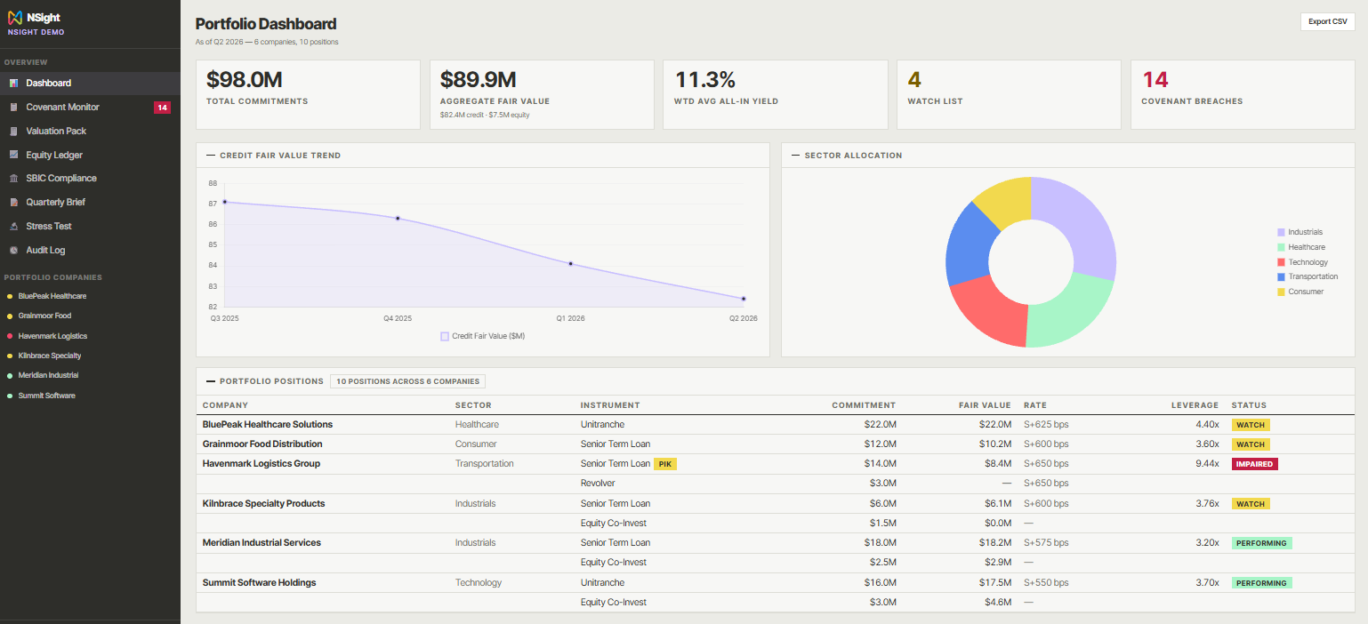The width and height of the screenshot is (1368, 624).
Task: Open Kilnbrace Specialty Products table row name
Action: tap(264, 504)
